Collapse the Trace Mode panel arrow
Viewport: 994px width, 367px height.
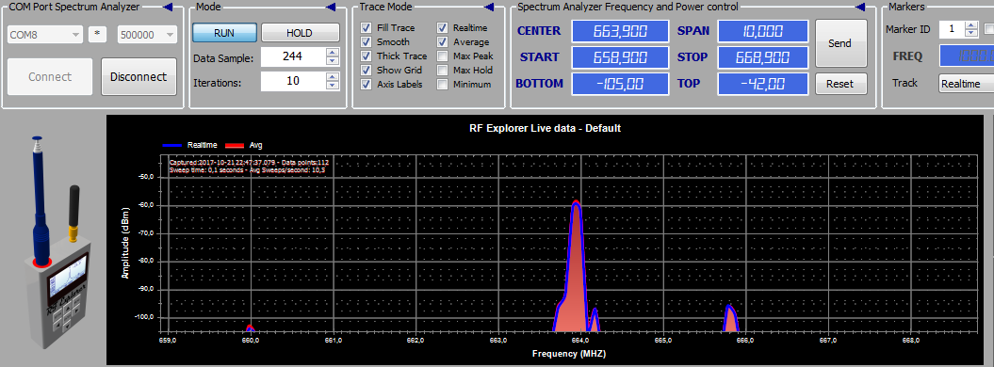pyautogui.click(x=489, y=7)
